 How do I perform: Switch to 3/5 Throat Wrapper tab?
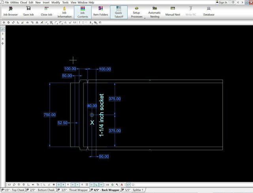74,190
